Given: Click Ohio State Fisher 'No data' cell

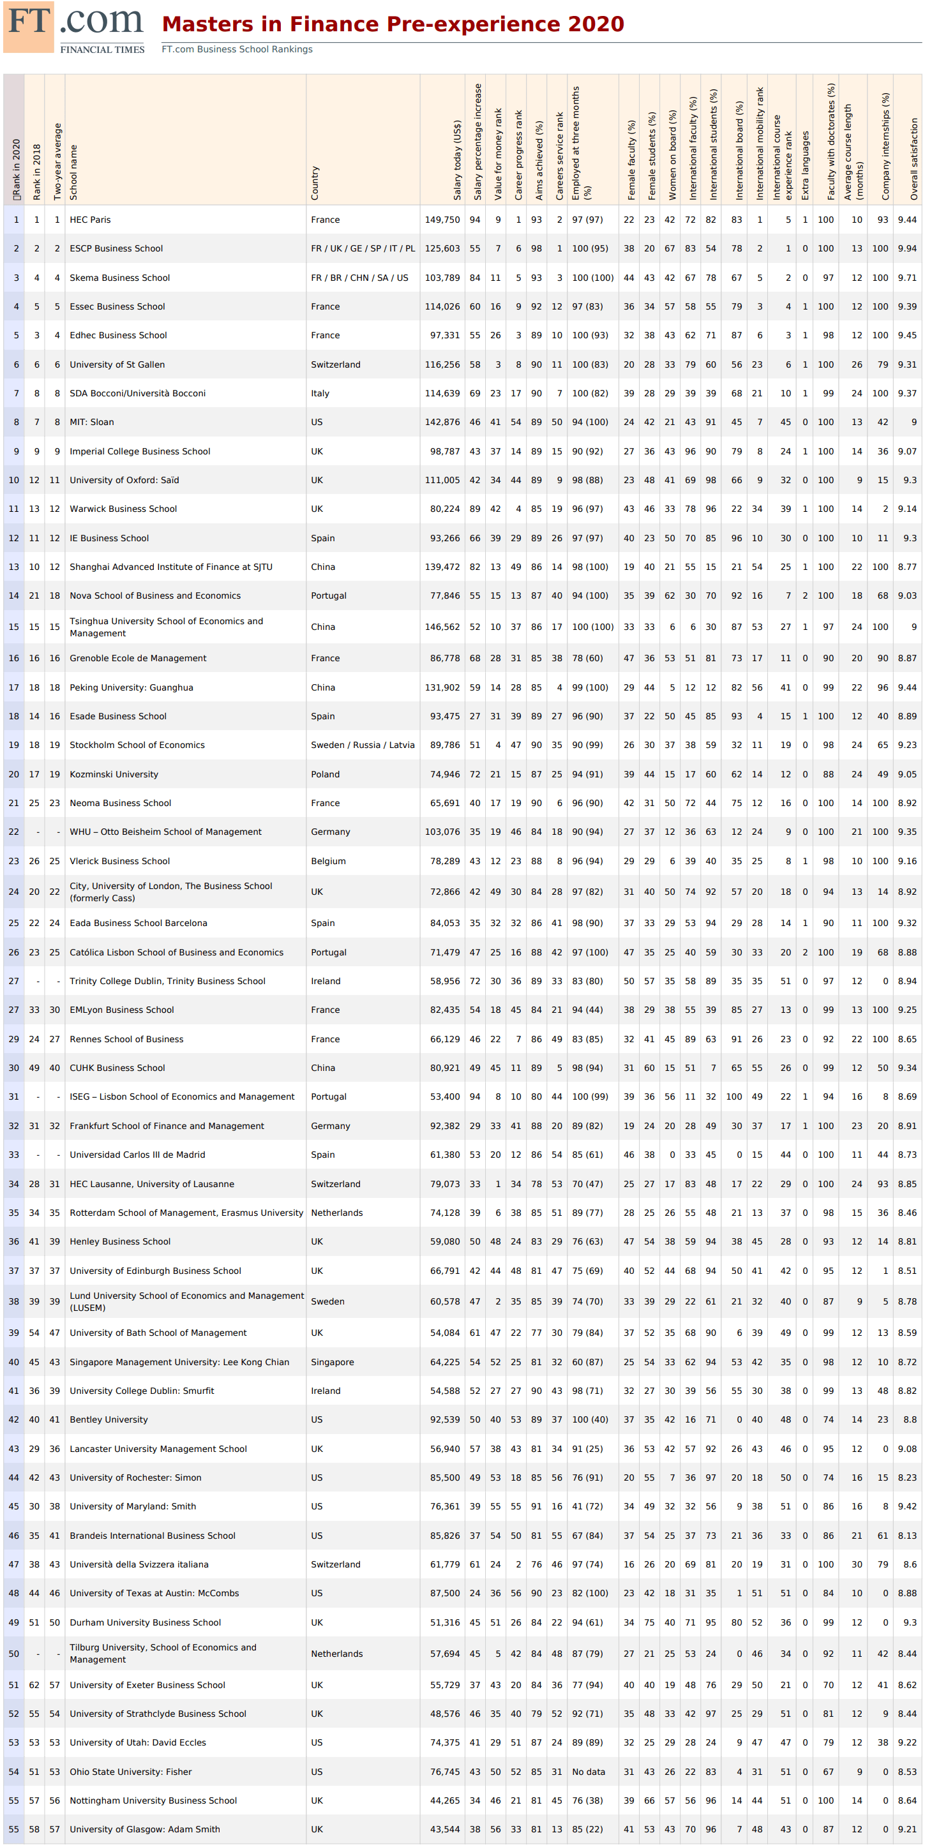Looking at the screenshot, I should (589, 1772).
